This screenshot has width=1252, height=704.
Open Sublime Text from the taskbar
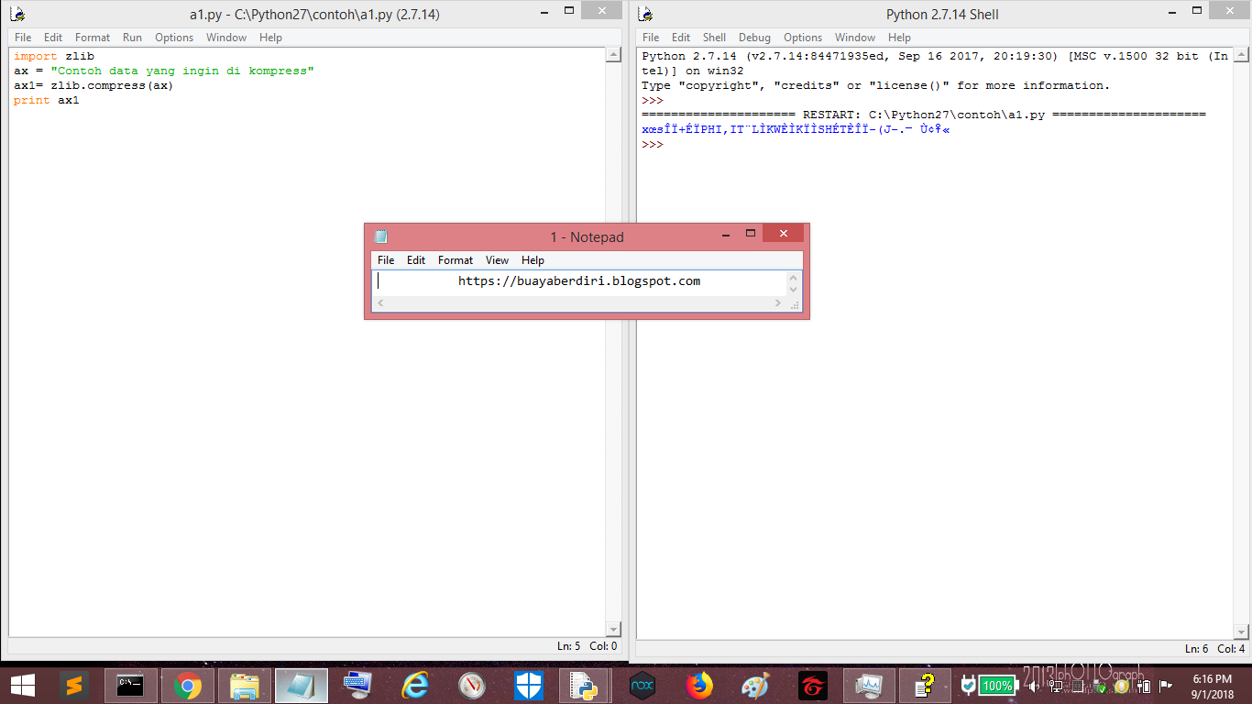coord(74,686)
